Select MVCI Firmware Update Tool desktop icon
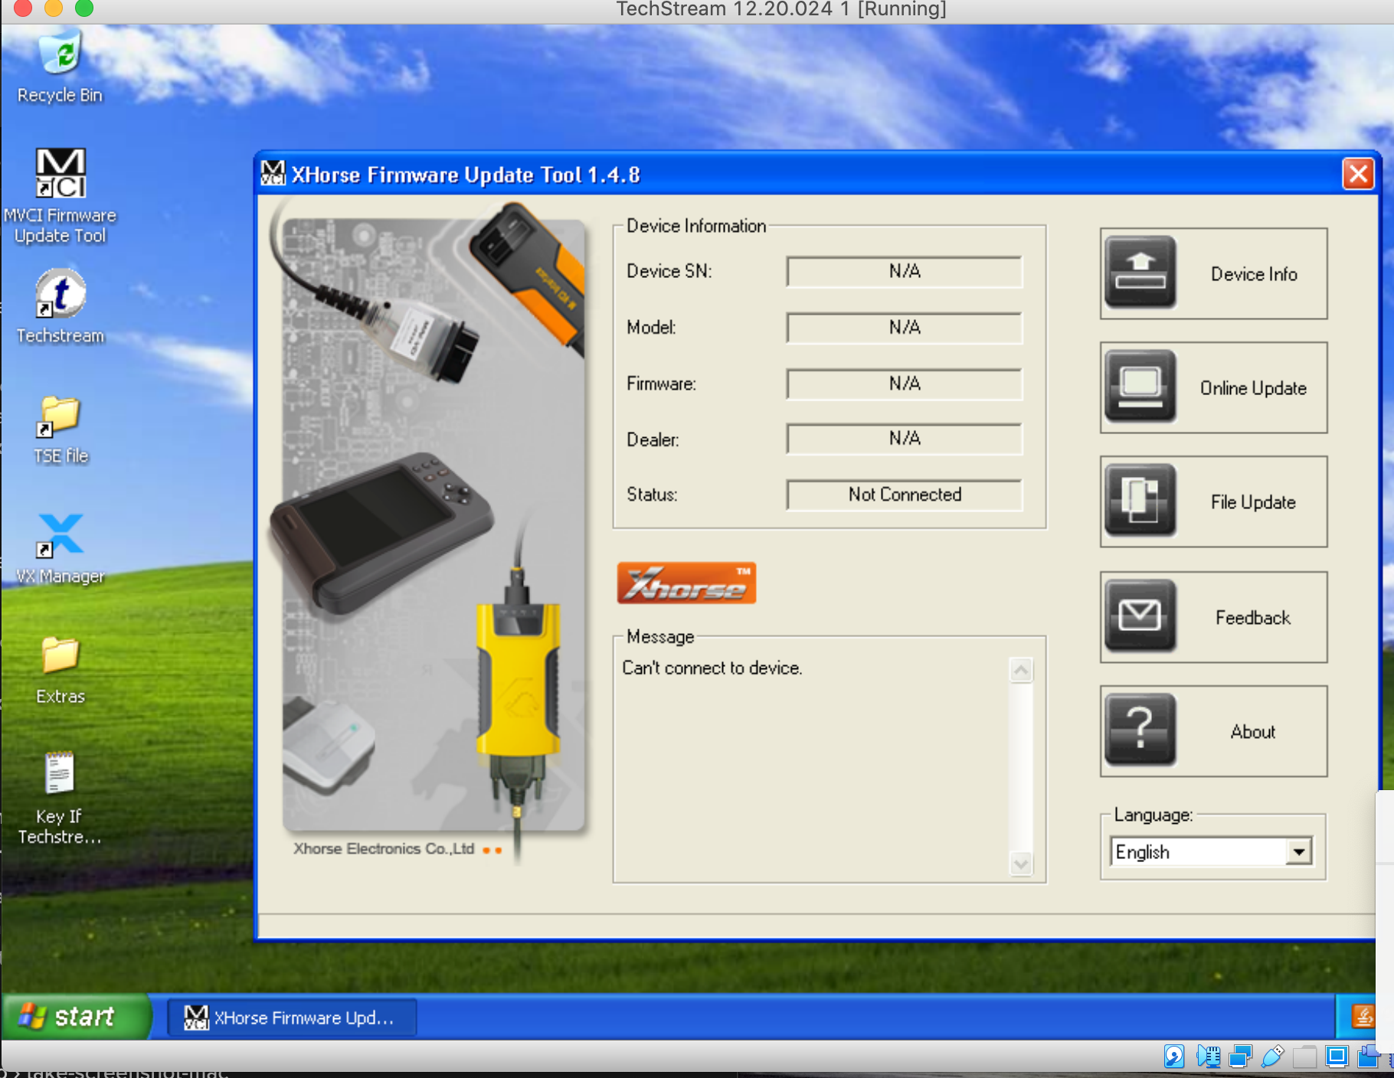This screenshot has width=1394, height=1078. 61,196
